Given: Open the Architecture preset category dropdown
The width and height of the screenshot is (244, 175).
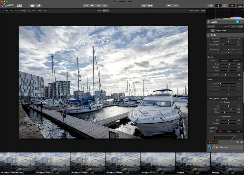Looking at the screenshot, I should (x=225, y=147).
